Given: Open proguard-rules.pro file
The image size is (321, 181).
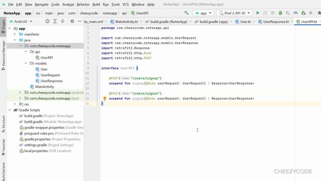Looking at the screenshot, I should tap(51, 133).
